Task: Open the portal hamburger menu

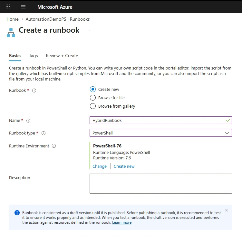Action: point(23,7)
